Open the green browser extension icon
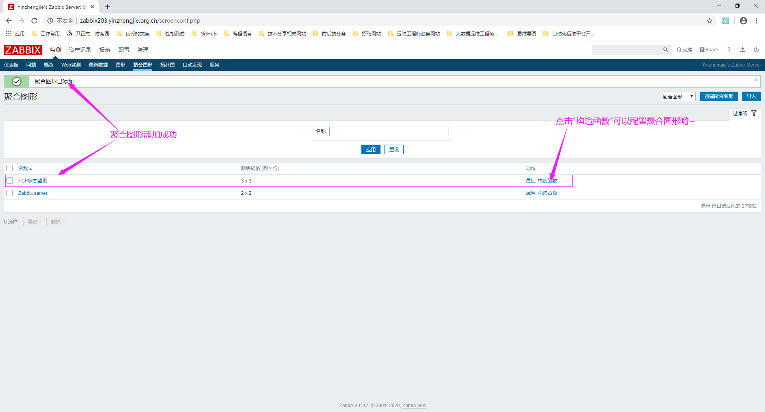 click(726, 21)
